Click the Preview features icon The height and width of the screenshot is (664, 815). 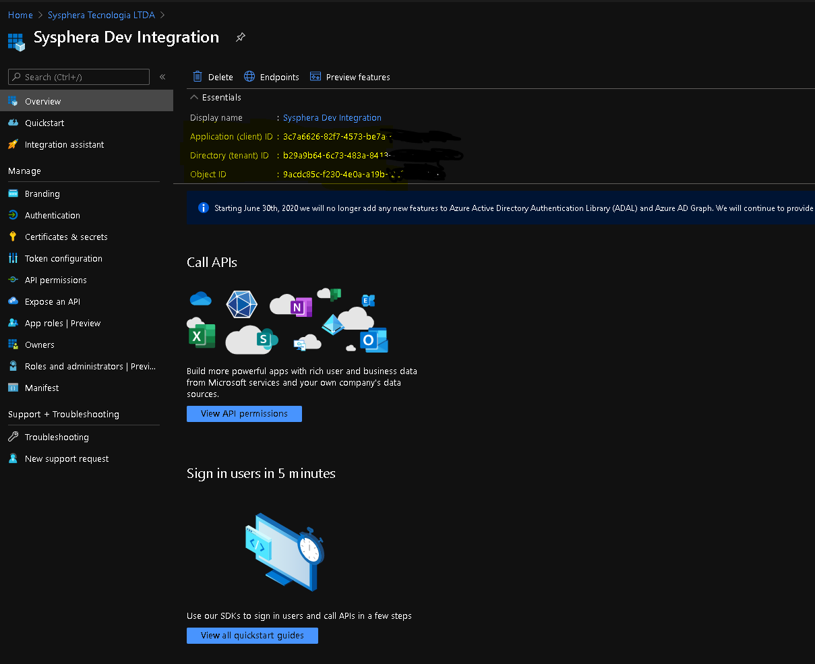tap(315, 77)
